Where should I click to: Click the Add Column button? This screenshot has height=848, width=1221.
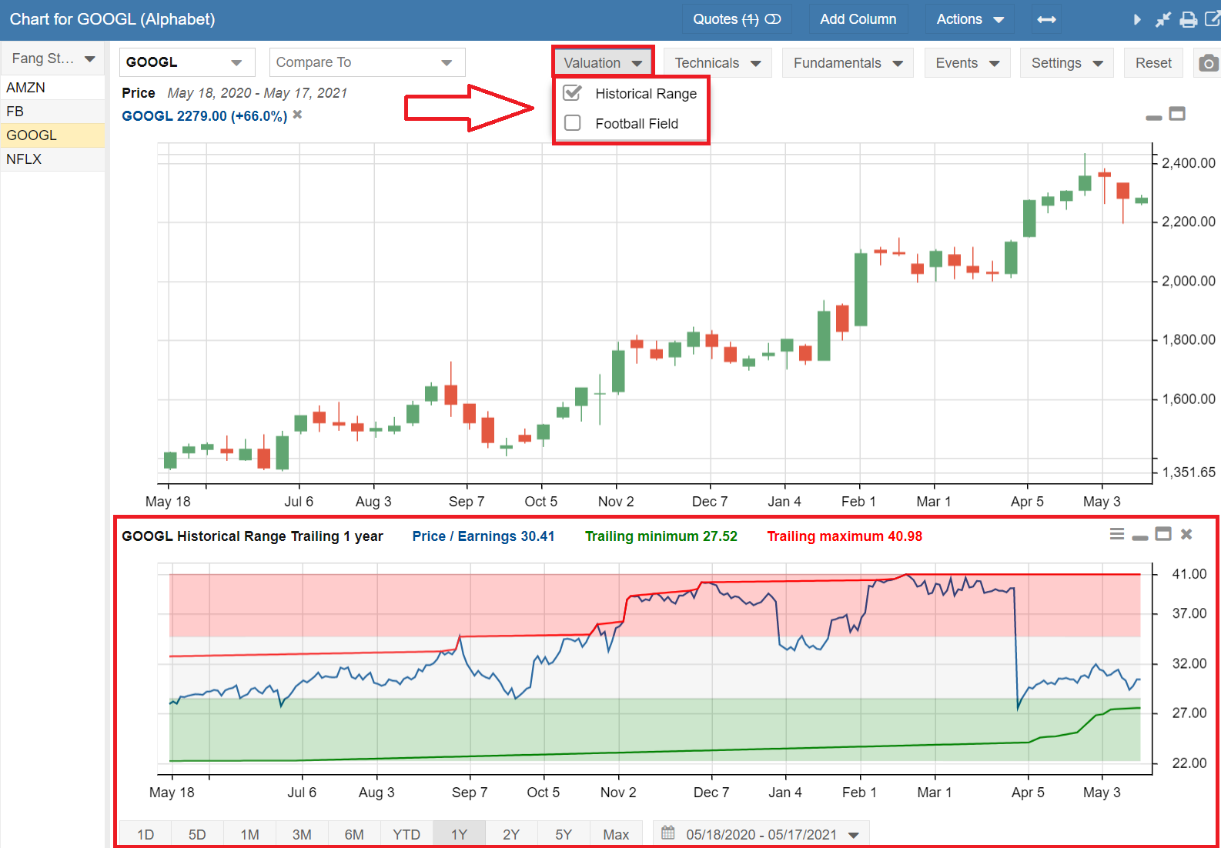click(858, 19)
